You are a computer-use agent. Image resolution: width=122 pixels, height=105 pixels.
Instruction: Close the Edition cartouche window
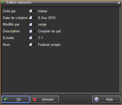pyautogui.click(x=119, y=3)
